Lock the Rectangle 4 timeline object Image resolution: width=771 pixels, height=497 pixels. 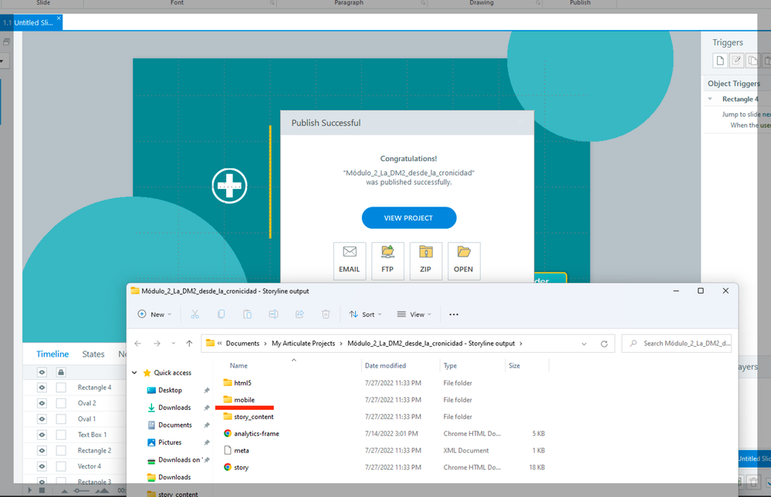tap(61, 388)
